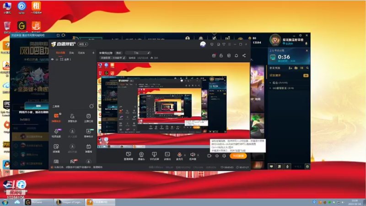Open settings gear next to orange button

coord(224,156)
